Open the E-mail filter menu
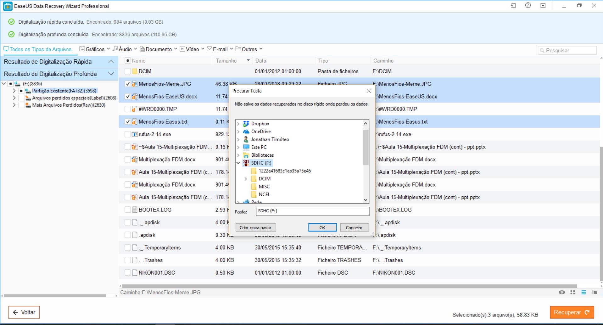This screenshot has height=325, width=603. tap(220, 49)
